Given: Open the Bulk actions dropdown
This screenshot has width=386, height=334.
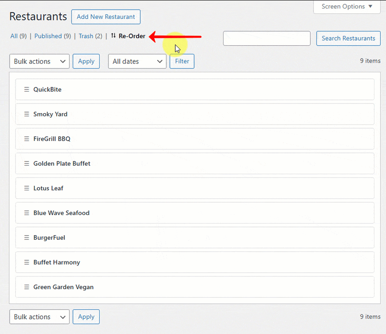Looking at the screenshot, I should pos(39,61).
